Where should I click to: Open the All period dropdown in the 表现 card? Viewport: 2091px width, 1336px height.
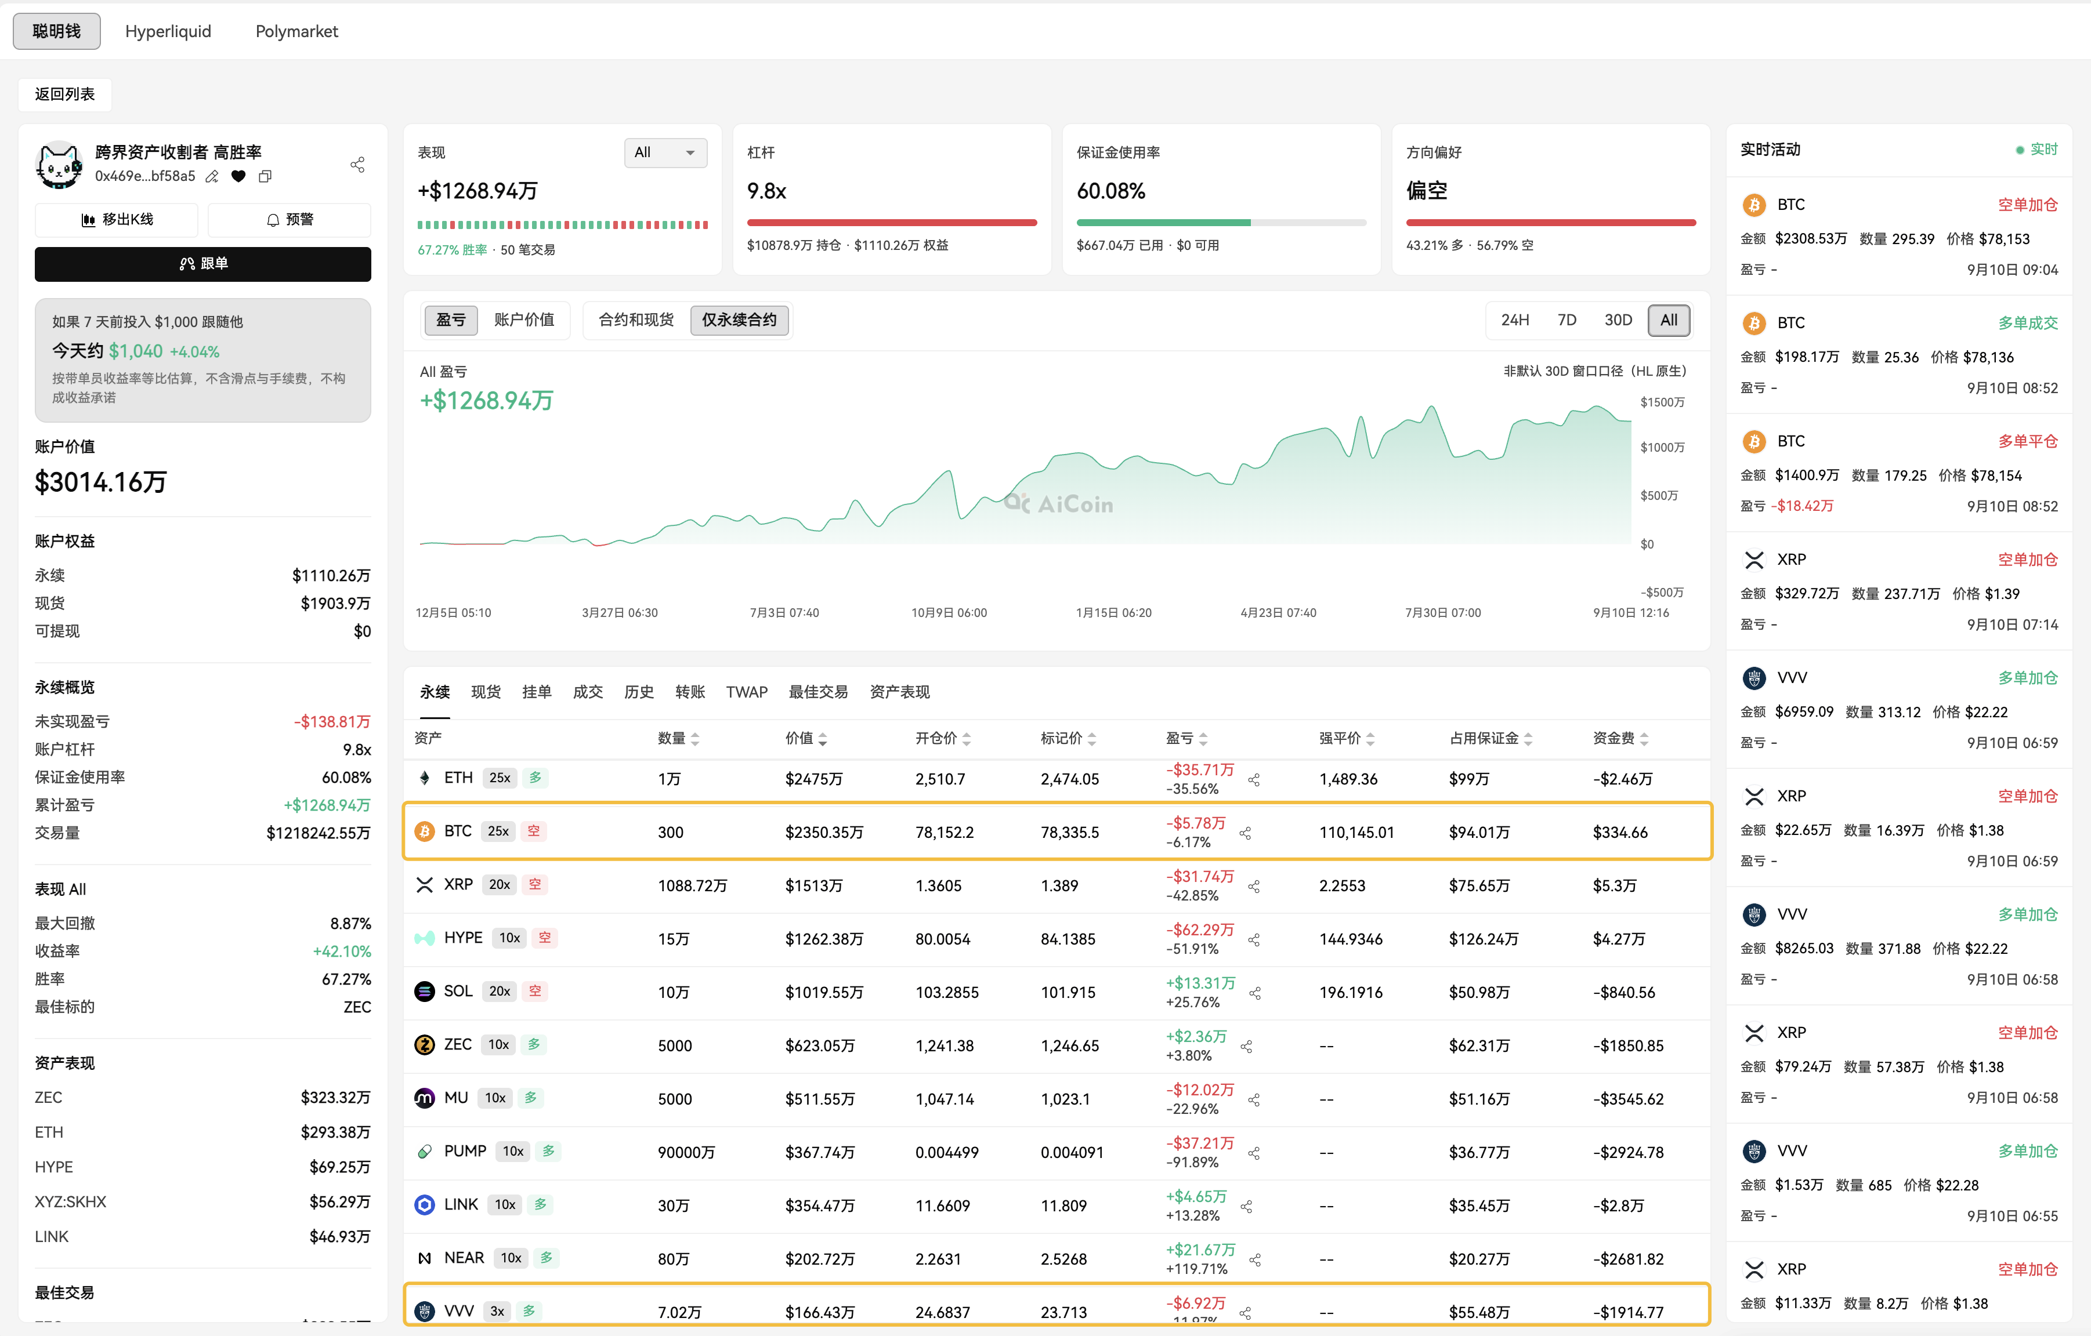666,153
